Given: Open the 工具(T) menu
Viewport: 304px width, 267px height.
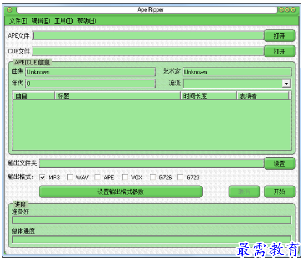Looking at the screenshot, I should tap(63, 20).
